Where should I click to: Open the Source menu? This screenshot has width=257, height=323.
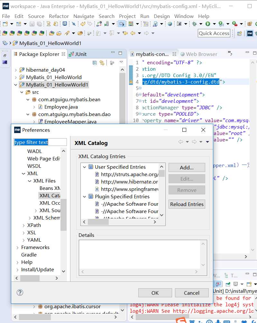(x=36, y=16)
